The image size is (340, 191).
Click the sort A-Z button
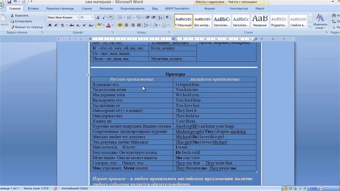(x=160, y=18)
